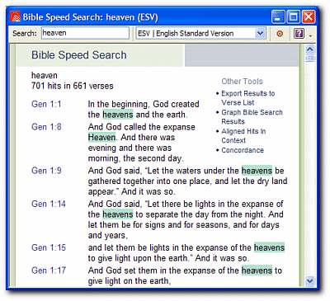The height and width of the screenshot is (301, 330).
Task: Click the red circular target icon in toolbar
Action: point(280,34)
